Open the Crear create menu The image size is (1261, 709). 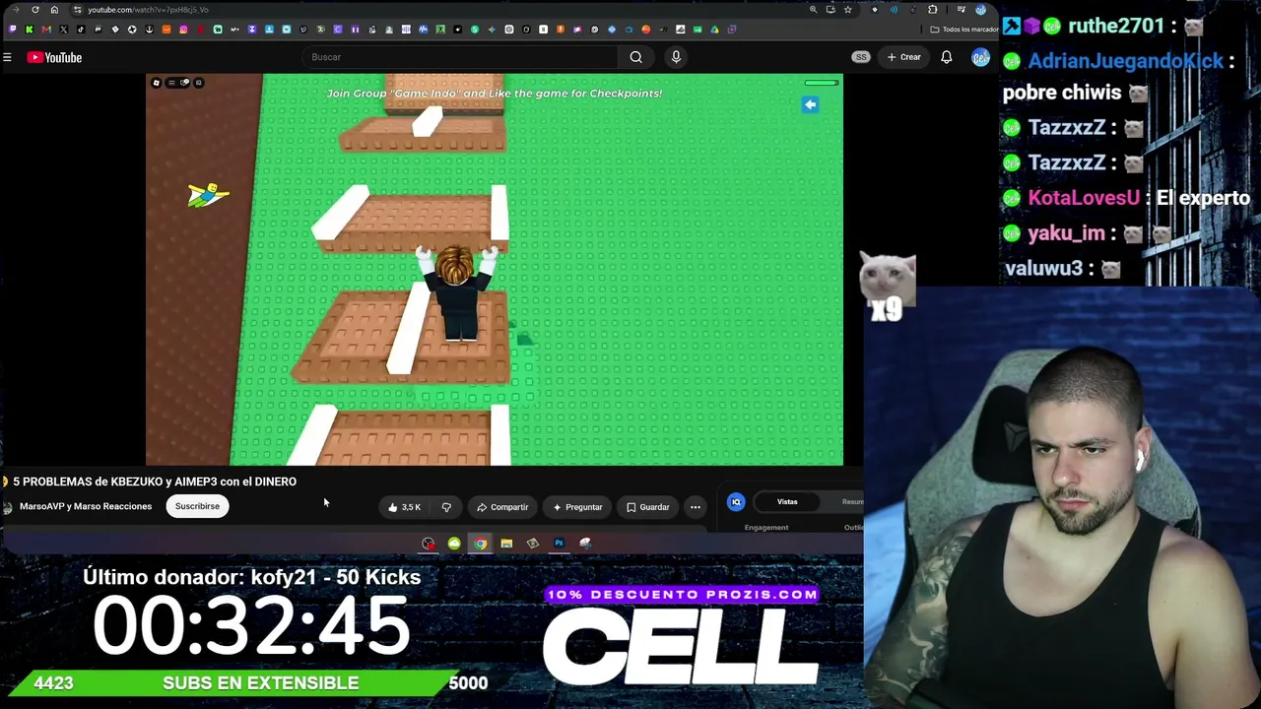point(903,57)
